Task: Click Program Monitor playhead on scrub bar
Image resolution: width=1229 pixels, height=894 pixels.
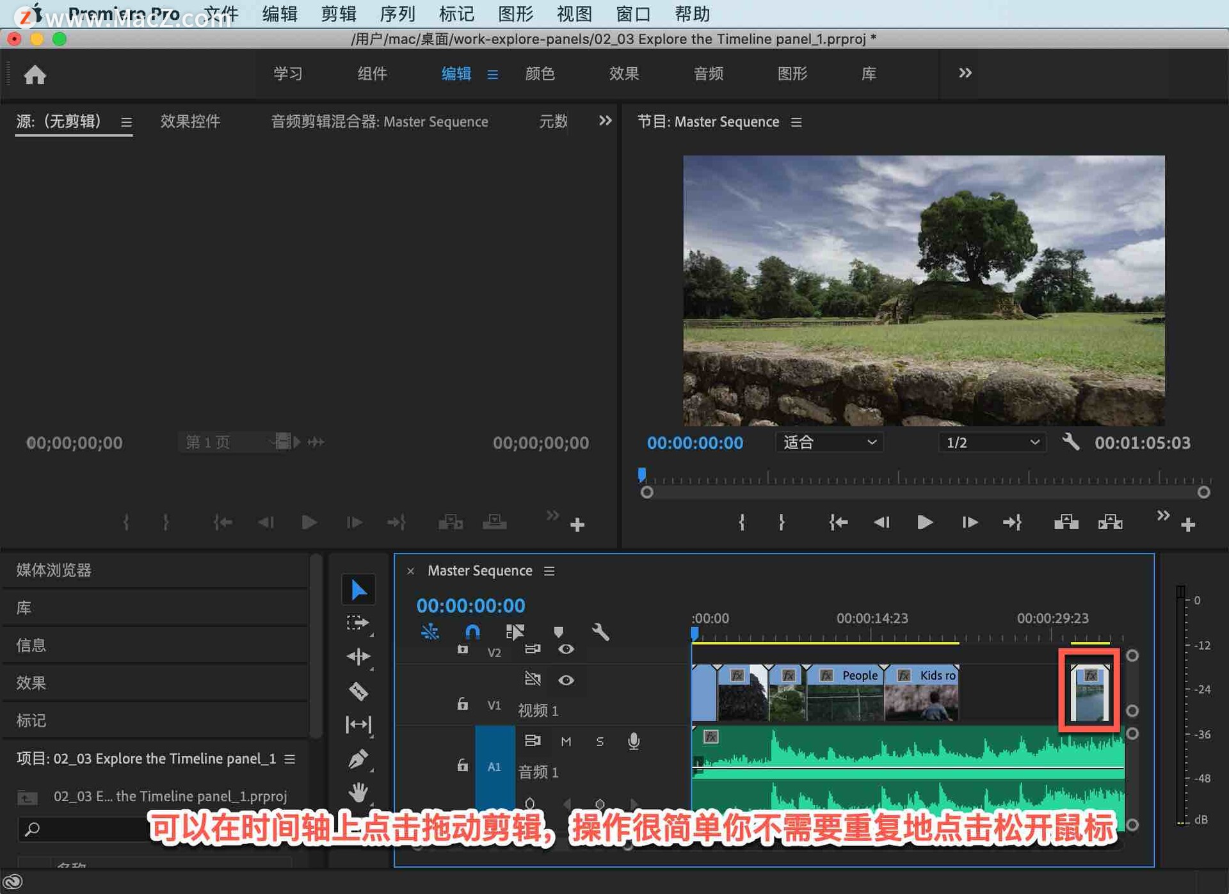Action: pos(641,474)
